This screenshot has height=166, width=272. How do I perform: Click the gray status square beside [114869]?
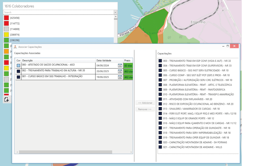pos(6,29)
